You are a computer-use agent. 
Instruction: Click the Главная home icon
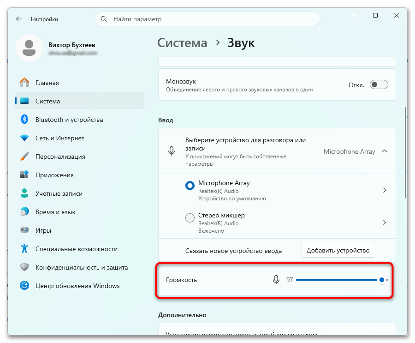(x=24, y=83)
